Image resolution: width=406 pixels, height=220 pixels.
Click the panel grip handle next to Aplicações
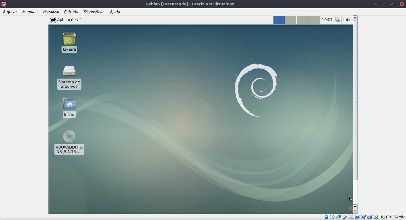pyautogui.click(x=81, y=20)
